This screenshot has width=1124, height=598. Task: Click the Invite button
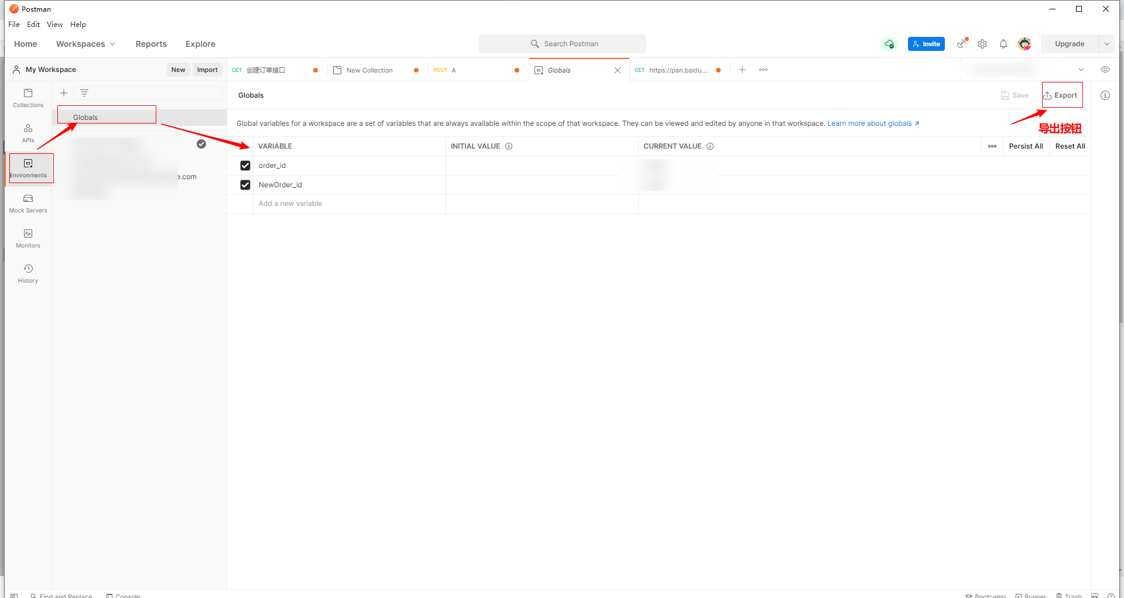[x=926, y=44]
